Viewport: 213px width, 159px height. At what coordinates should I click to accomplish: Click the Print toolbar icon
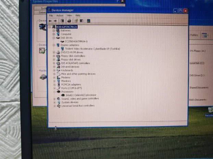click(69, 21)
